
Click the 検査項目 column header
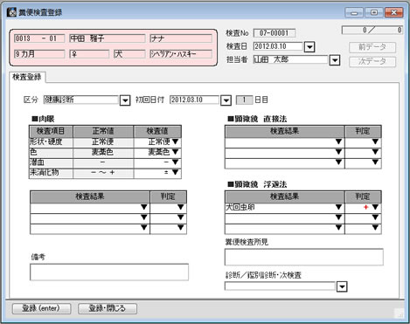click(x=51, y=131)
